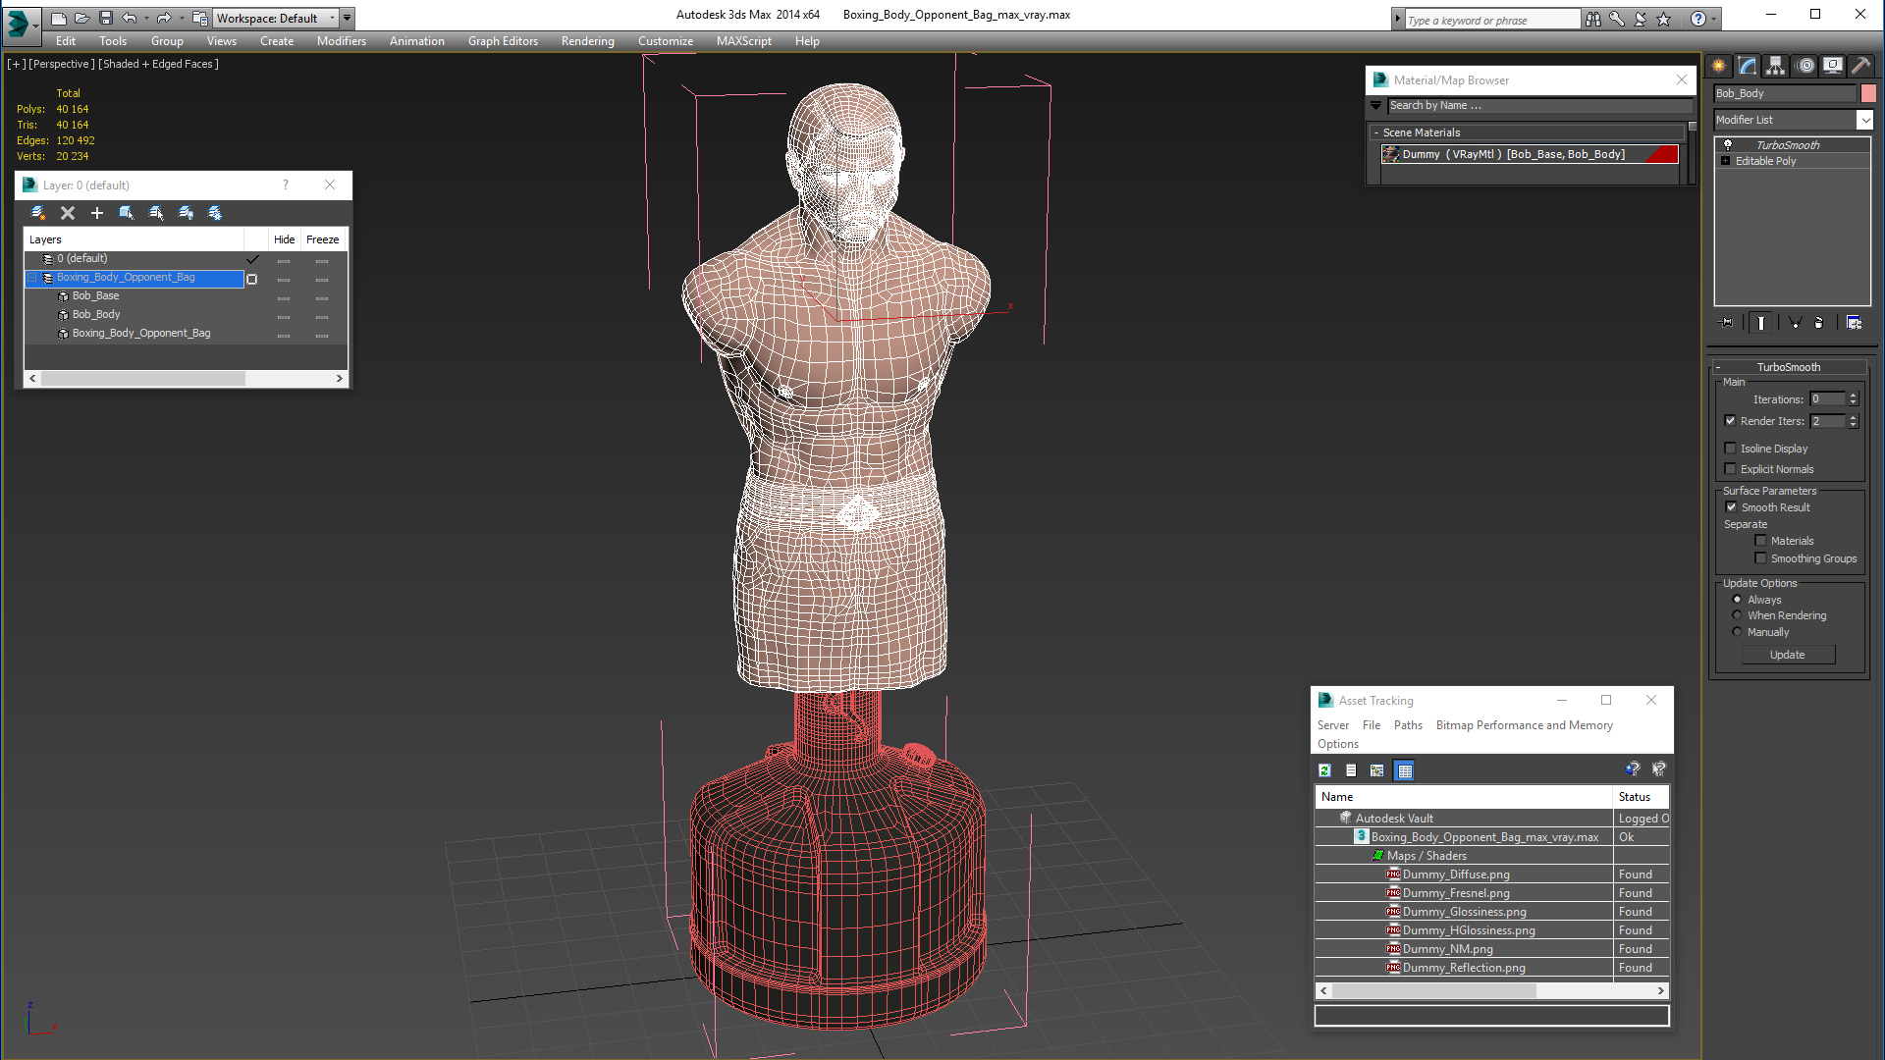Click the Shaded + Edged Faces label
This screenshot has width=1885, height=1060.
(x=158, y=64)
